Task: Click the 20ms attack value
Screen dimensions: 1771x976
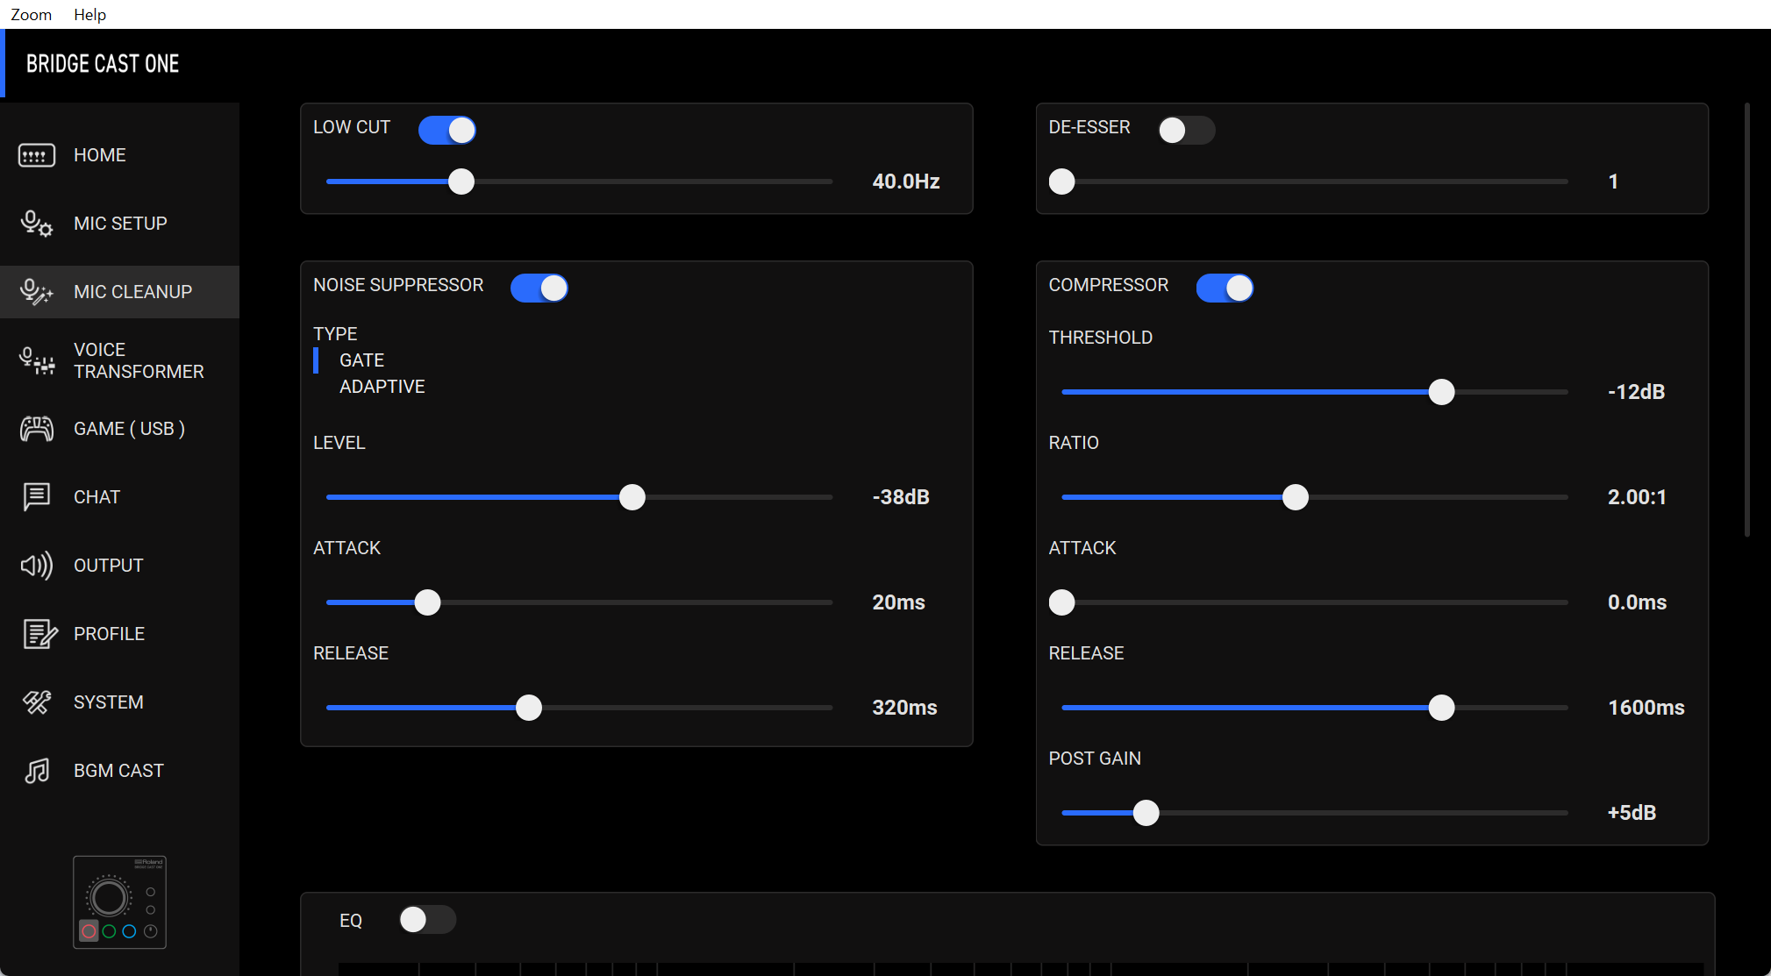Action: tap(898, 602)
